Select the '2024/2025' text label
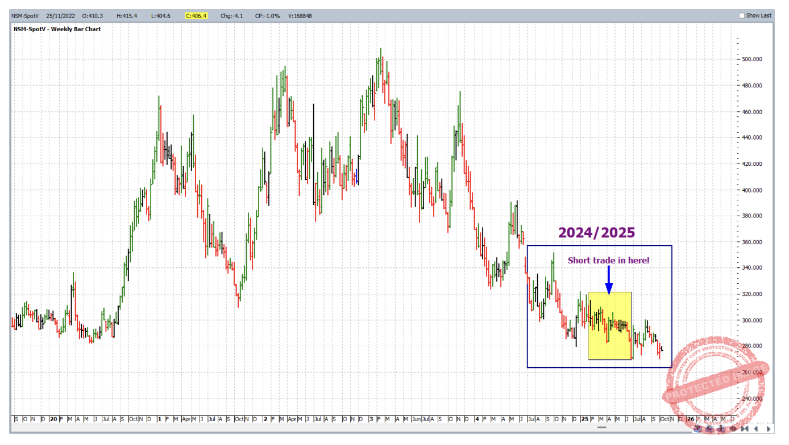 (596, 232)
